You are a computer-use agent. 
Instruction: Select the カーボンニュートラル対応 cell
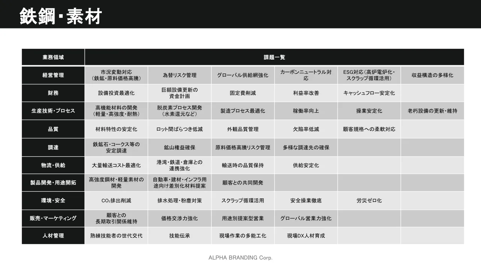(306, 75)
